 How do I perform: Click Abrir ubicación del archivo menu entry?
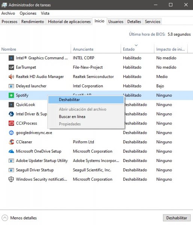(86, 109)
